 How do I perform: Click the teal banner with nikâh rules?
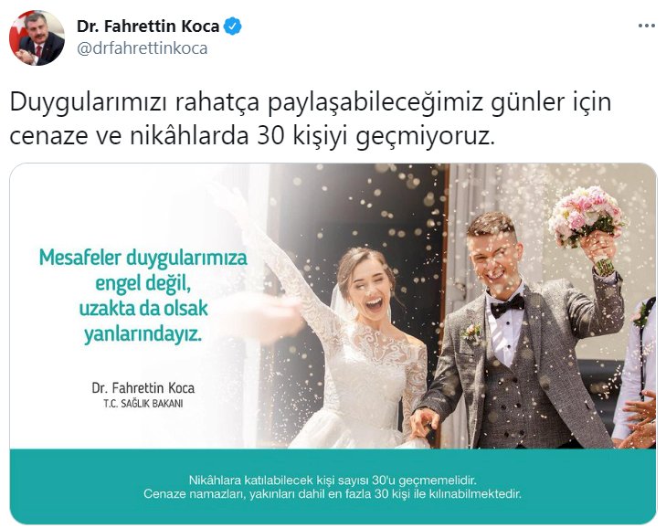tap(333, 486)
